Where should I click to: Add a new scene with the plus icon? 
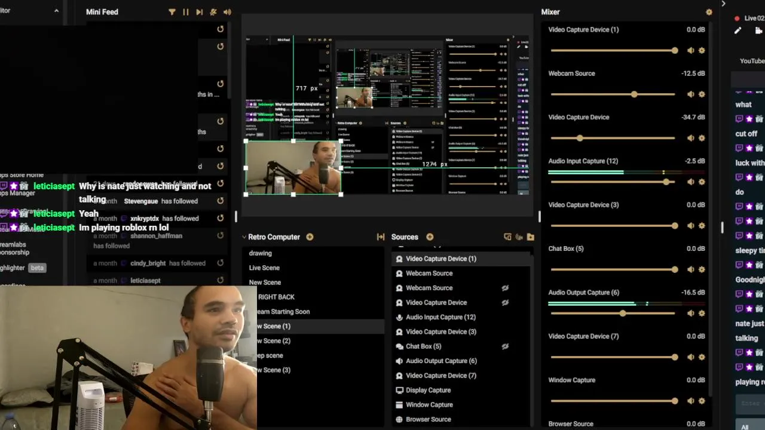point(310,237)
